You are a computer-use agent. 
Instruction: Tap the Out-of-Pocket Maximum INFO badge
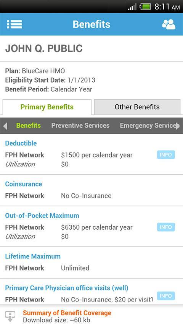point(166,227)
